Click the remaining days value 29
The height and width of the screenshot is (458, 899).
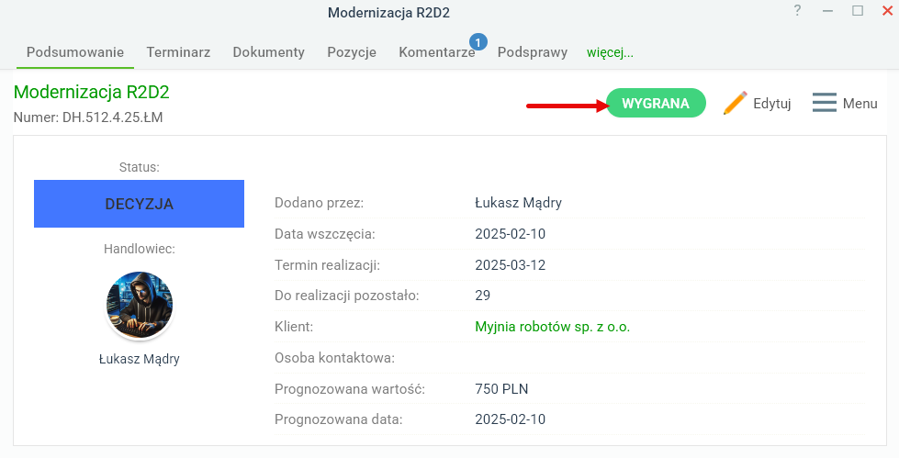pos(483,296)
